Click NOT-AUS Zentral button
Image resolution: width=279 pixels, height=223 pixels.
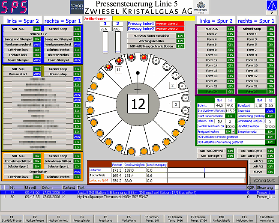point(212,151)
